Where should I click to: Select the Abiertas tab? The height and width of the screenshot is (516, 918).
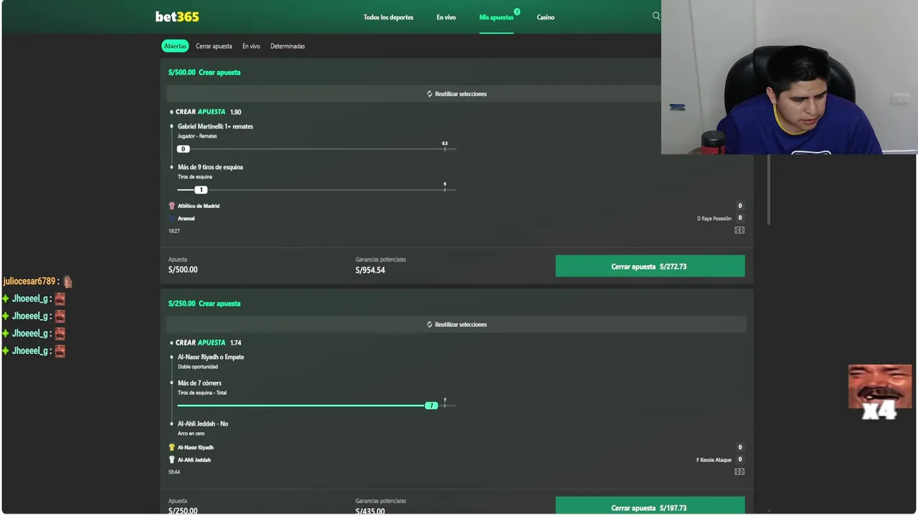tap(175, 46)
